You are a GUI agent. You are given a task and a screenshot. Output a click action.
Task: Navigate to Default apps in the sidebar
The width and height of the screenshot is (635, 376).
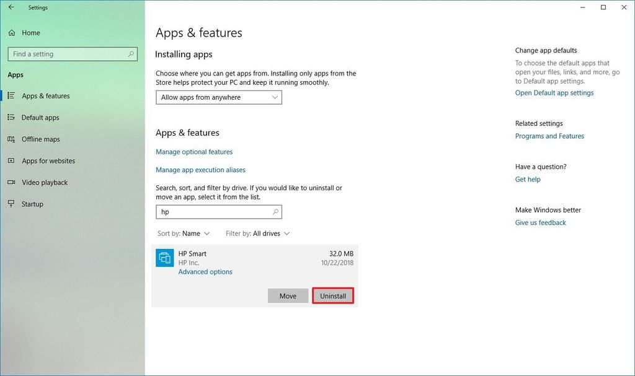pyautogui.click(x=41, y=117)
